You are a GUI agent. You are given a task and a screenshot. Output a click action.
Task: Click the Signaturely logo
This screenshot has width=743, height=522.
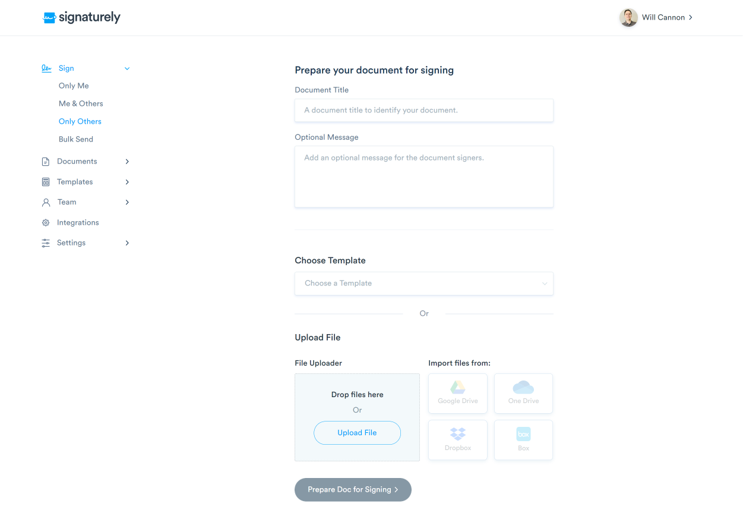[81, 18]
